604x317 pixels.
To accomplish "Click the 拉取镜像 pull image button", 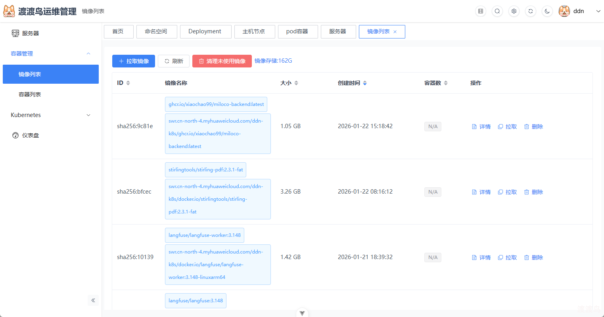I will click(x=133, y=61).
